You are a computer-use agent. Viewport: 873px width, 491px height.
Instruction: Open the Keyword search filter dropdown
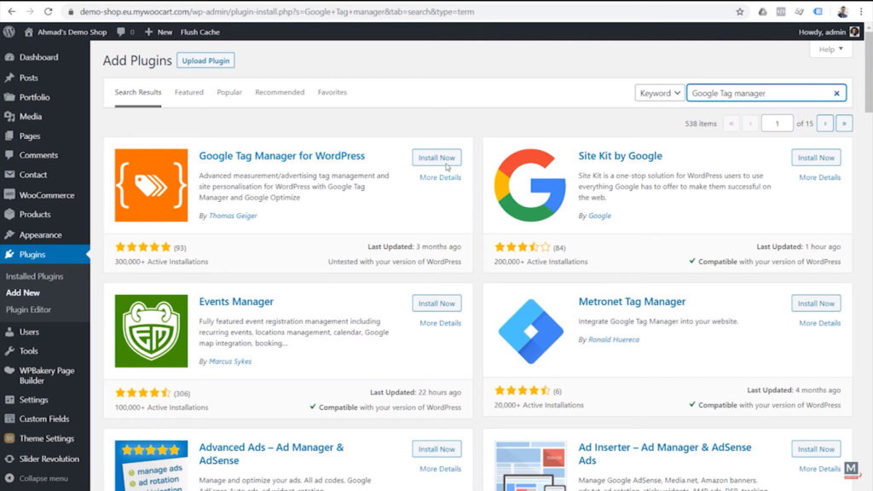click(x=660, y=92)
